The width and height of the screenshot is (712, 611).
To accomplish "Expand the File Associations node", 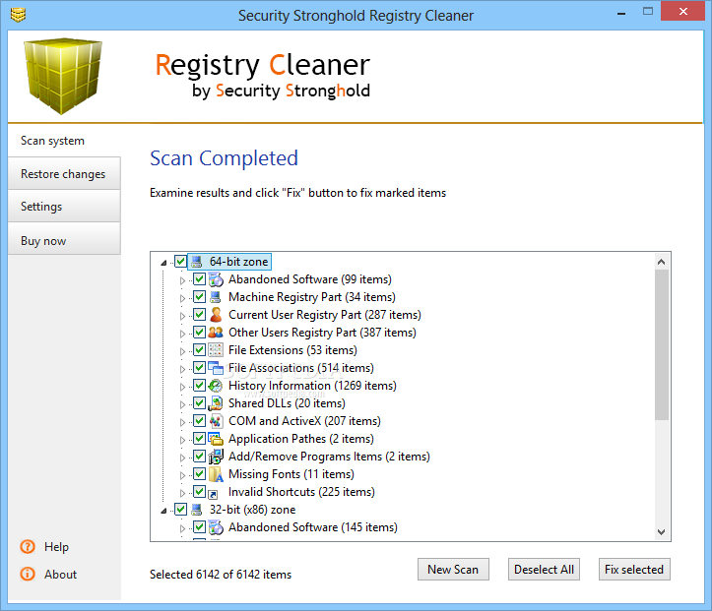I will (x=182, y=369).
